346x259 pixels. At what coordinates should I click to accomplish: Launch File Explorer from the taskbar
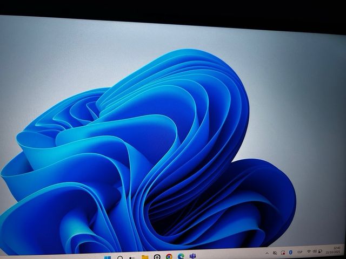click(x=144, y=257)
